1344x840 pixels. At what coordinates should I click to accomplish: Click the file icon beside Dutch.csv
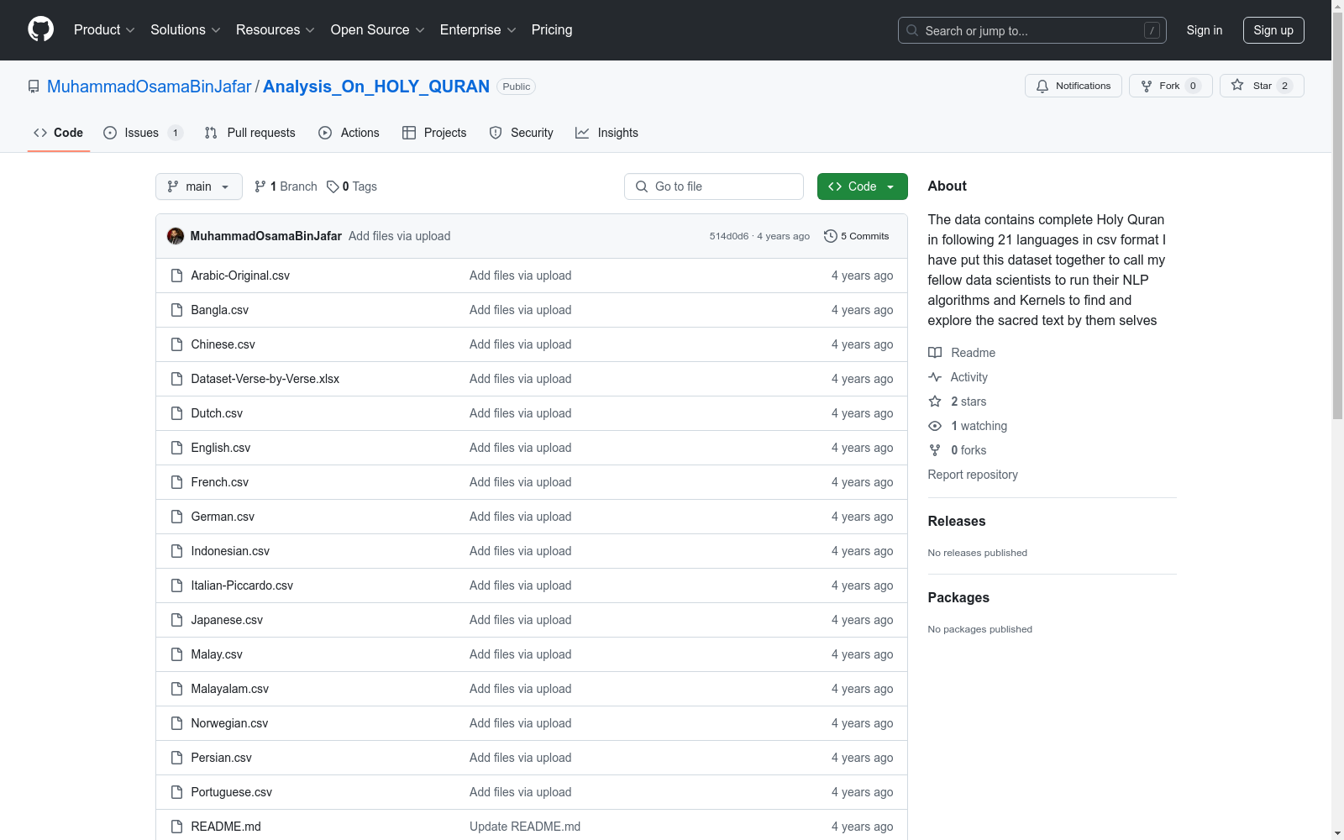point(176,413)
